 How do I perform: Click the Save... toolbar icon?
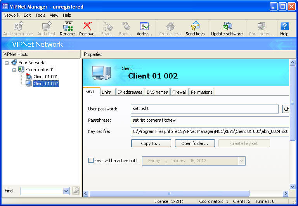tap(108, 26)
